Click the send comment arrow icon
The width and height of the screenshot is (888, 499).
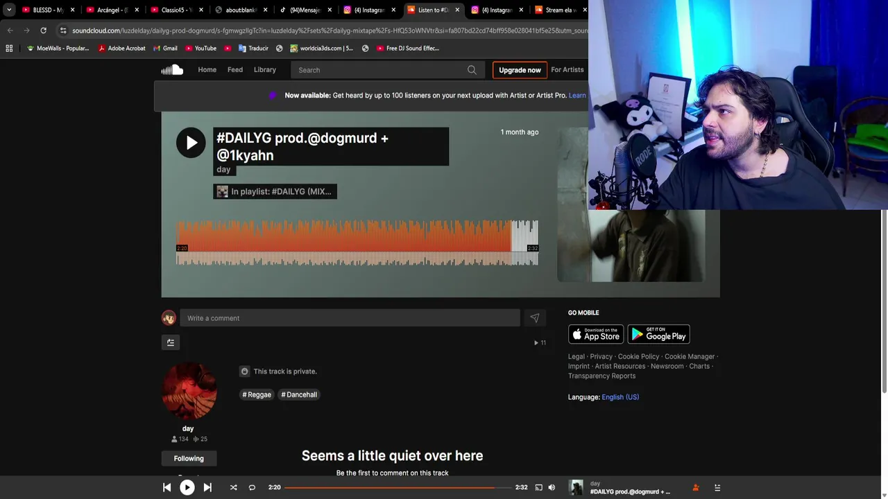coord(534,318)
